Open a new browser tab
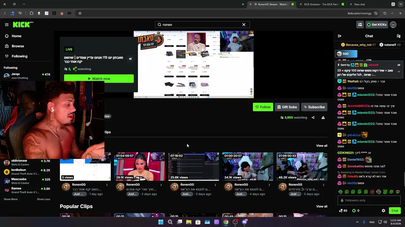This screenshot has height=227, width=405. click(x=243, y=4)
